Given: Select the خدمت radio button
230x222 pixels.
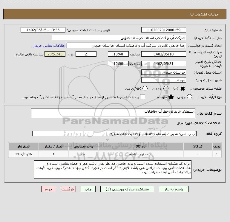Looking at the screenshot, I should pos(166,89).
